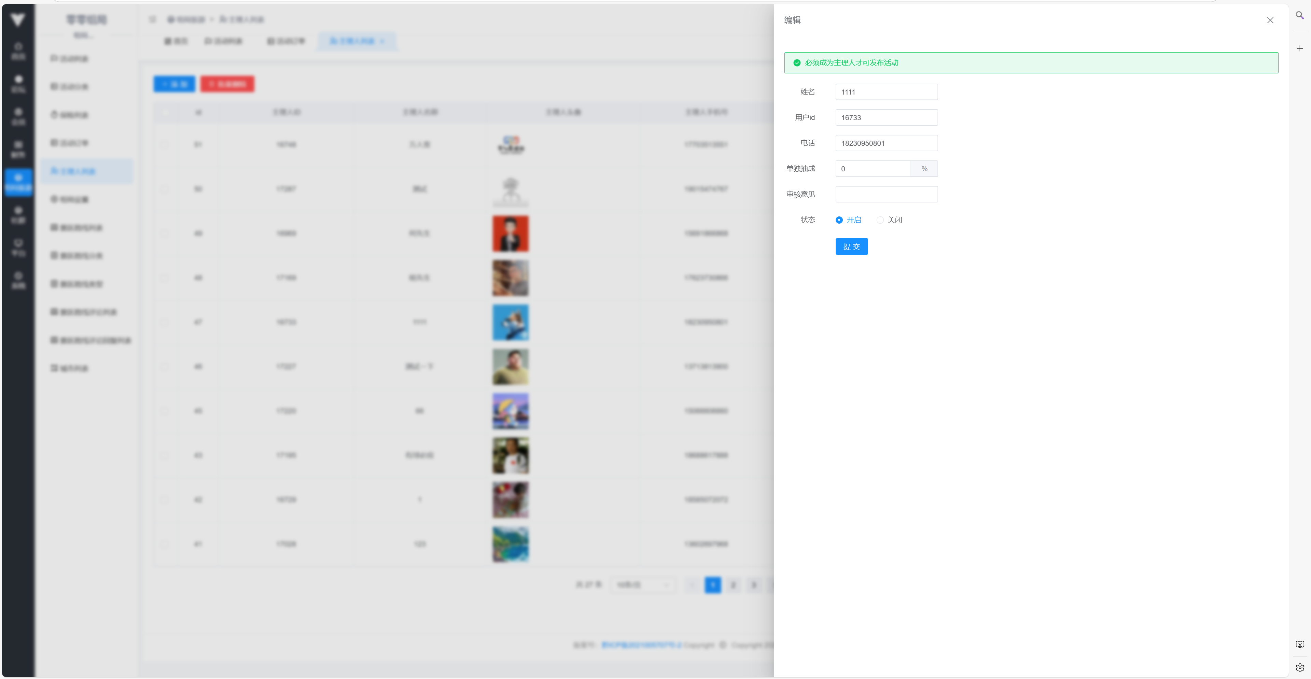Screen dimensions: 1311x679
Task: Click the V logo at top-left corner
Action: (18, 20)
